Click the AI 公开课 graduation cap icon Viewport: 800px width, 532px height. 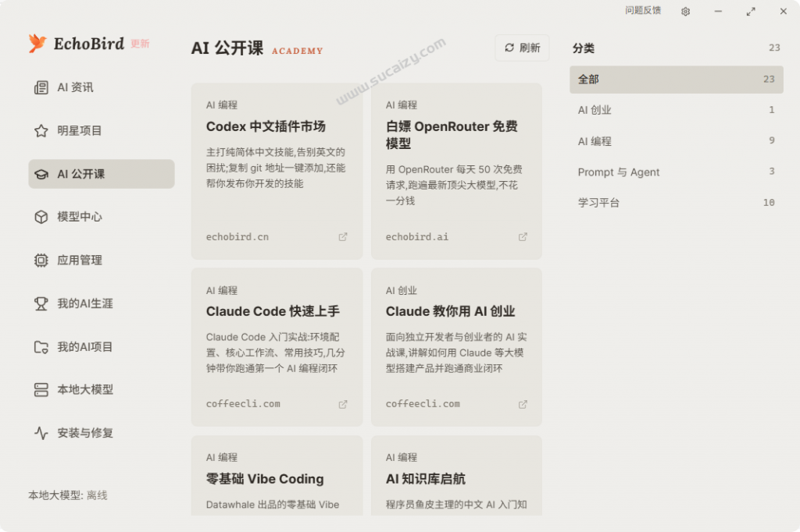pyautogui.click(x=41, y=174)
